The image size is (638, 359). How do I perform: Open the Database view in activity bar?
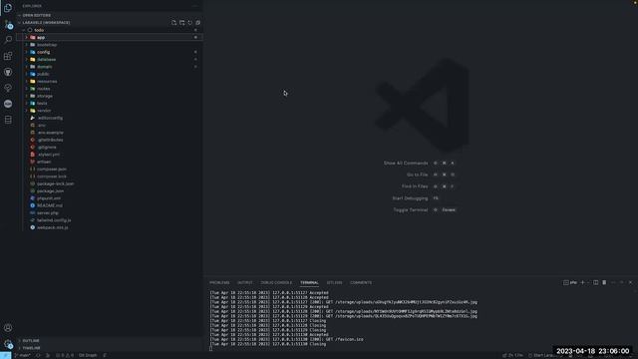[8, 120]
